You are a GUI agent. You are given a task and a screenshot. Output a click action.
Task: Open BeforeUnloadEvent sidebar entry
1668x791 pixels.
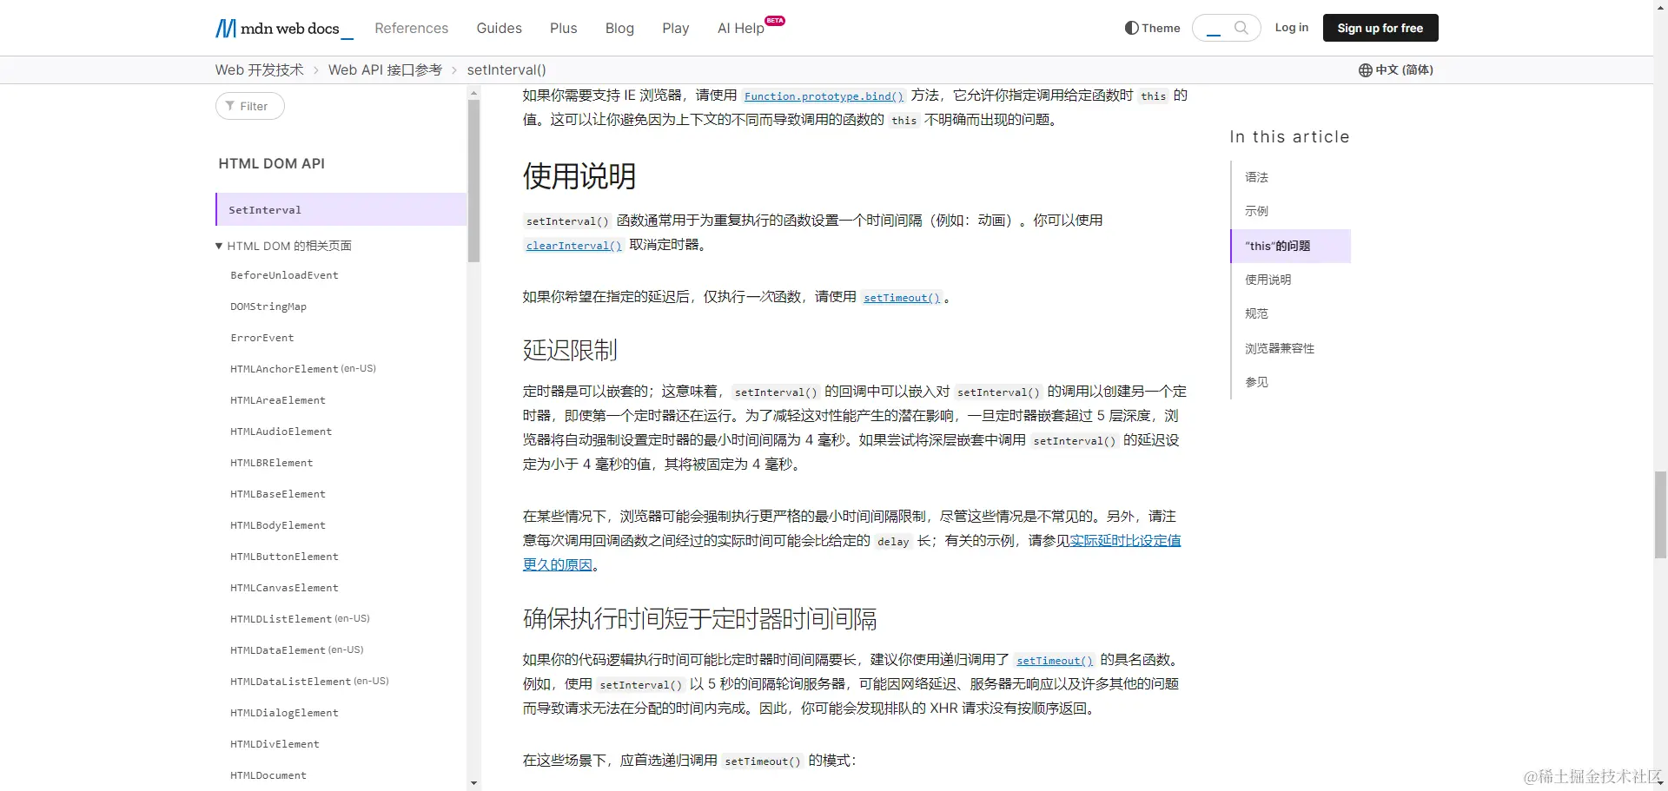coord(284,275)
